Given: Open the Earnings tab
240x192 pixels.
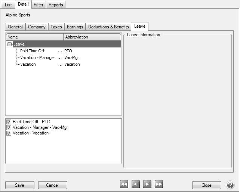Looking at the screenshot, I should (75, 27).
